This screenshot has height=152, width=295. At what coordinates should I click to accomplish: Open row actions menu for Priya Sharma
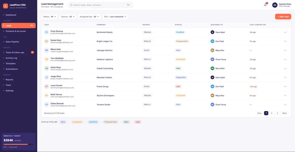pos(285,32)
